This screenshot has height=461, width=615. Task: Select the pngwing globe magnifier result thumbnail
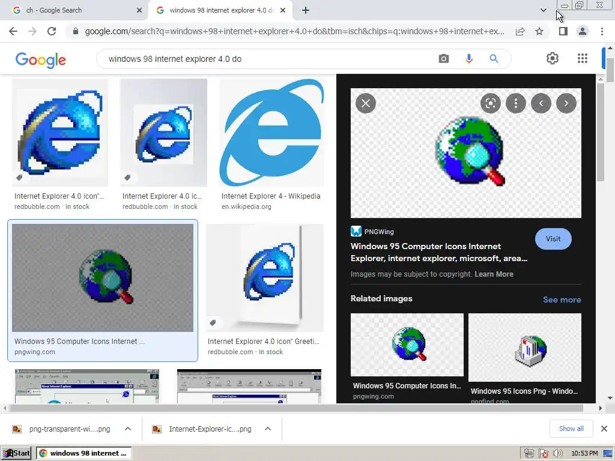[103, 278]
